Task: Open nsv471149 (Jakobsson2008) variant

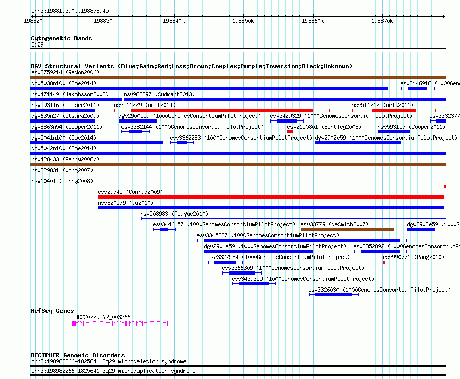Action: pos(76,99)
